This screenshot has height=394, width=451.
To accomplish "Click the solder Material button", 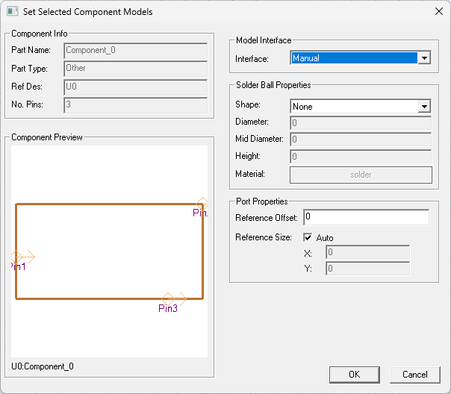I will pos(361,175).
